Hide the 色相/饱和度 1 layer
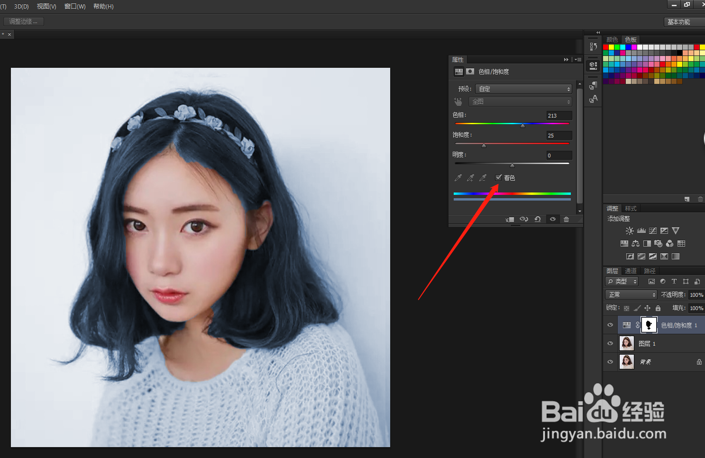The width and height of the screenshot is (705, 458). pos(610,325)
